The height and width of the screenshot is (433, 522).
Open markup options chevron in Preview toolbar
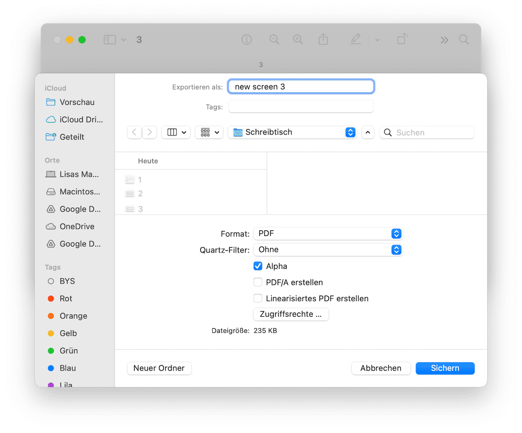pos(377,40)
